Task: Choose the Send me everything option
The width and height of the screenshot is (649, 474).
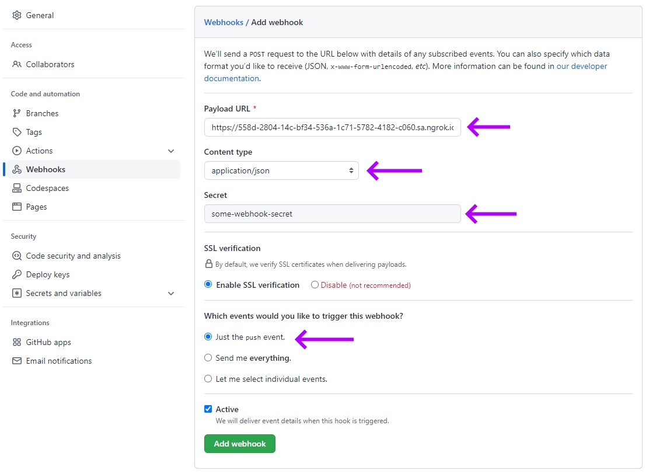Action: [208, 358]
